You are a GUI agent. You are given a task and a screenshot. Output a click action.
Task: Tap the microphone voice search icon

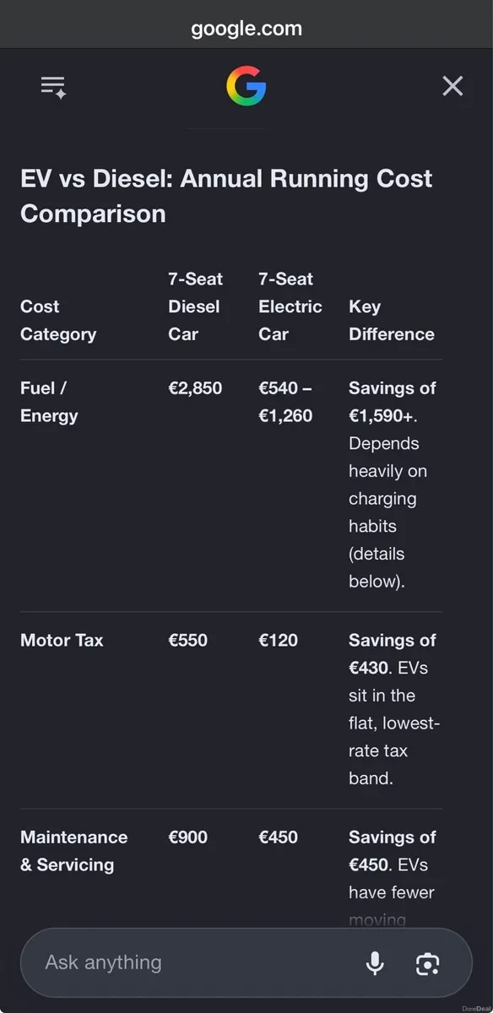point(375,962)
